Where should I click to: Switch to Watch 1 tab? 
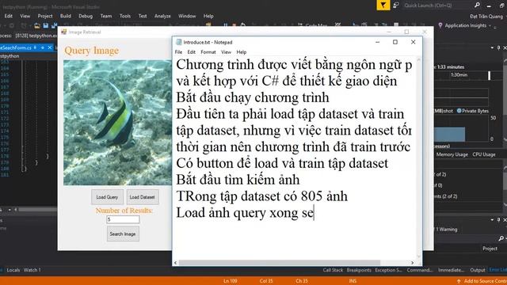tap(32, 270)
